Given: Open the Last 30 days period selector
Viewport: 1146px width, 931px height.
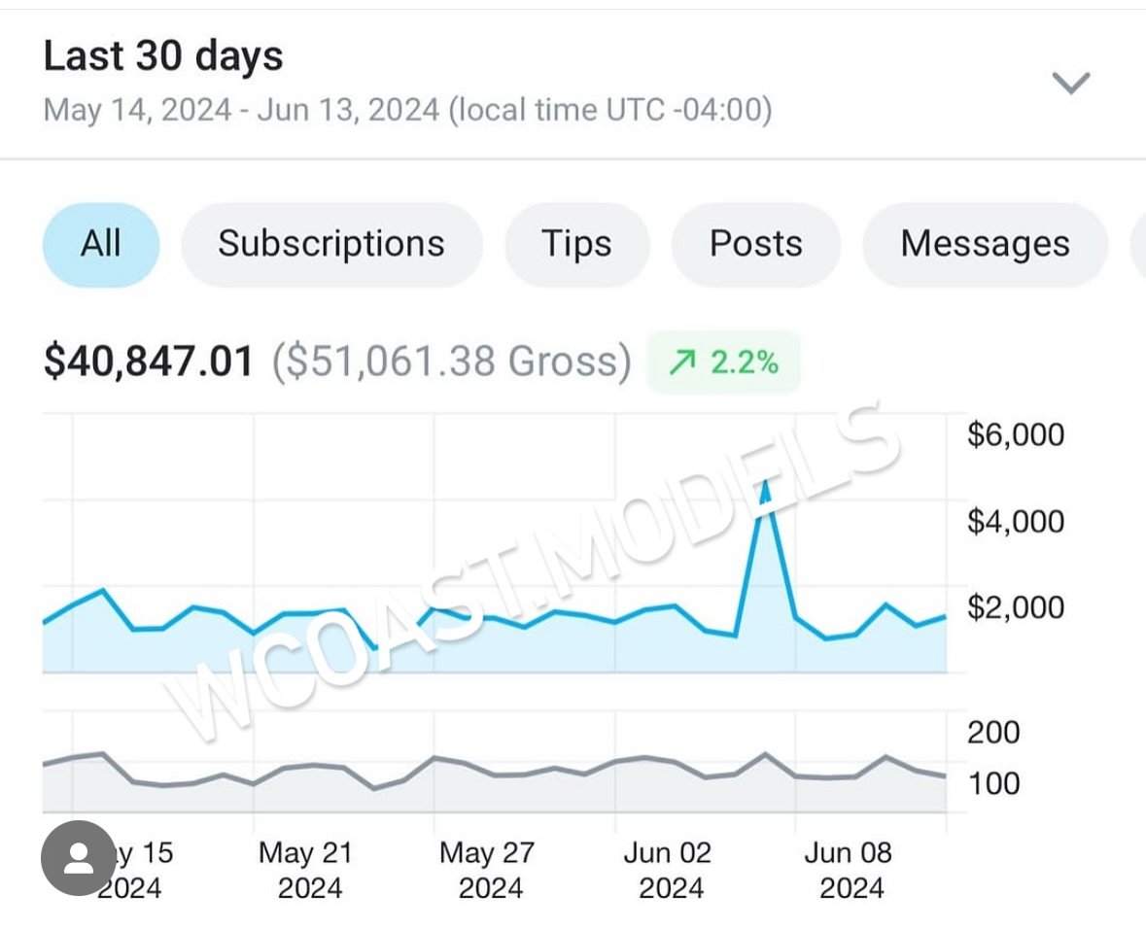Looking at the screenshot, I should click(163, 56).
